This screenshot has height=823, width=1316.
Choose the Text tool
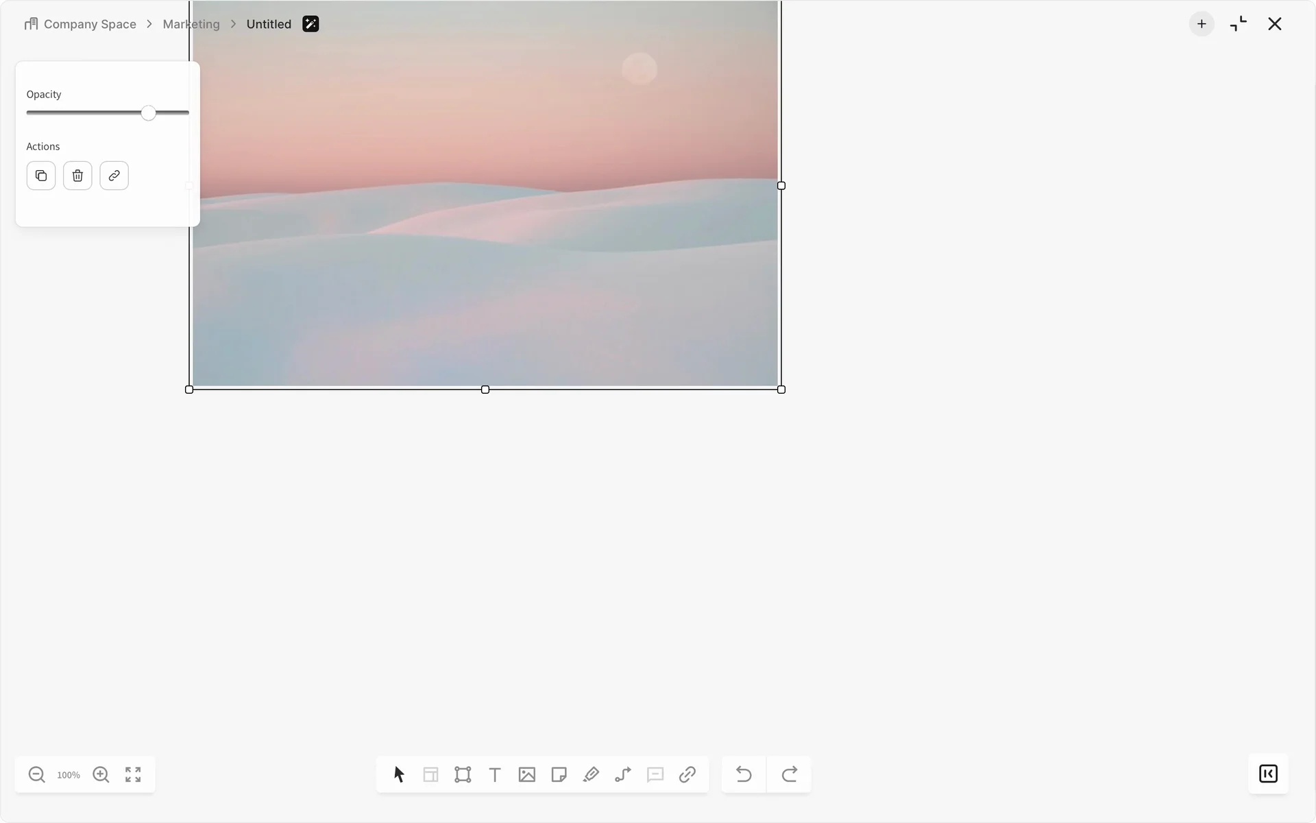click(x=495, y=774)
